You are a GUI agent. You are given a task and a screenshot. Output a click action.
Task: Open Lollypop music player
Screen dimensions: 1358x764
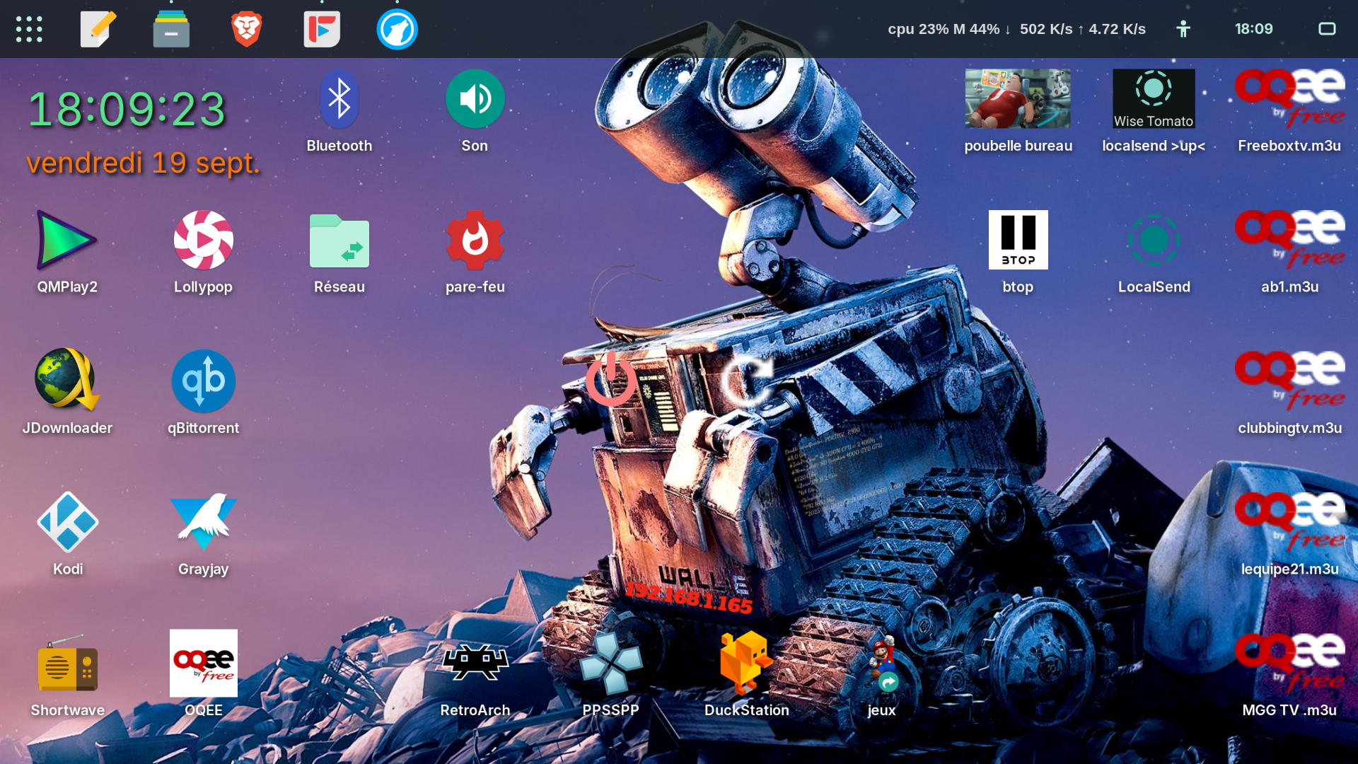click(203, 241)
